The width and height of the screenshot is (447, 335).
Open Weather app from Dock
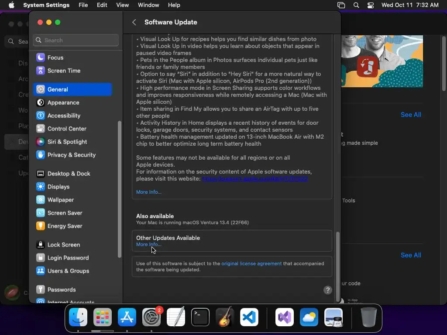(x=309, y=317)
